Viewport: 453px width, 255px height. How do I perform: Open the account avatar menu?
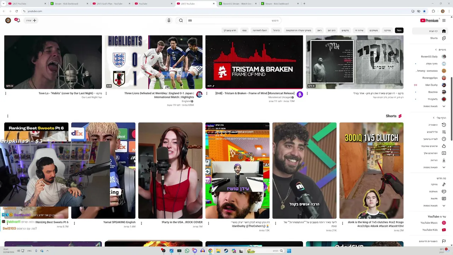tap(8, 21)
